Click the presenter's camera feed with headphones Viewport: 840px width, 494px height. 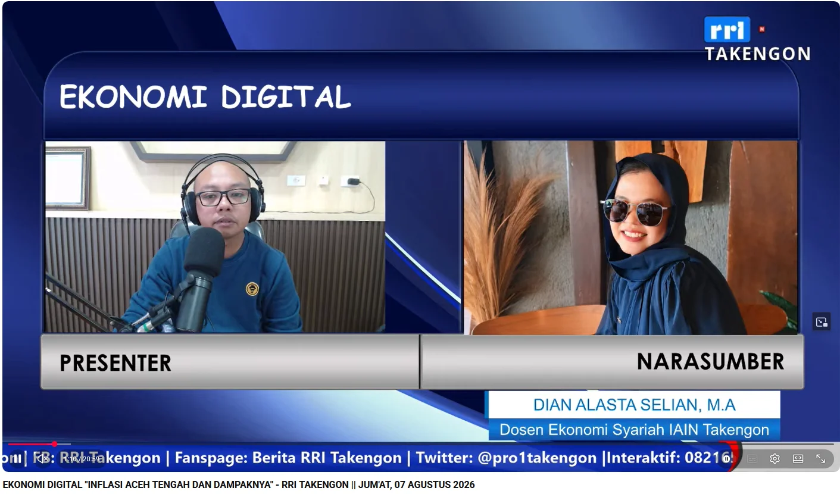point(215,236)
